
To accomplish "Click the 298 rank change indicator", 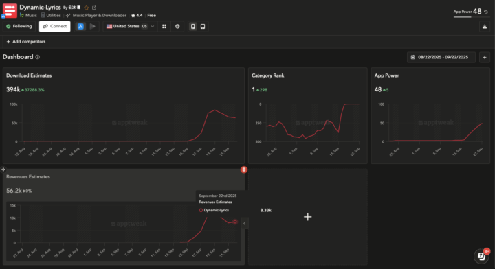I will 262,90.
